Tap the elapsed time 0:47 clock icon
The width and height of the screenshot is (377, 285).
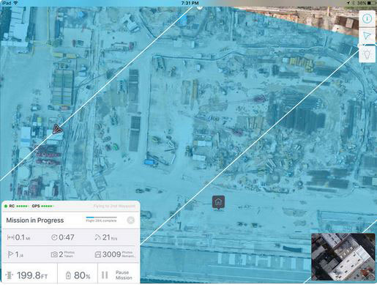click(54, 237)
